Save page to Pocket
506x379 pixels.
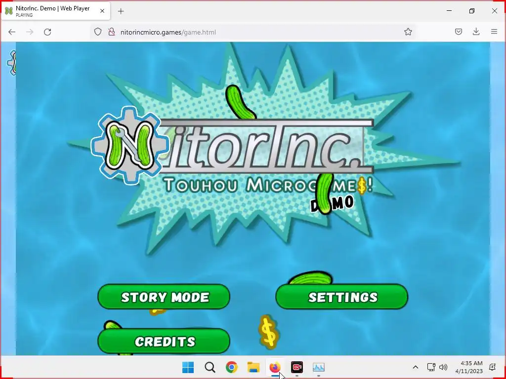[x=458, y=32]
